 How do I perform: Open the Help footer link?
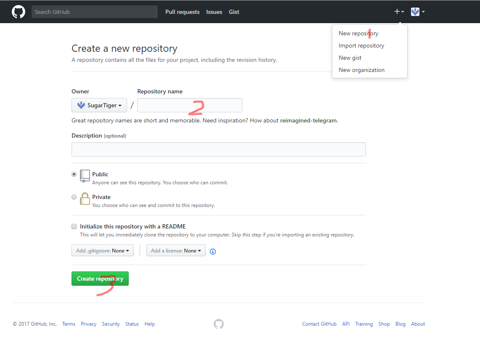[x=150, y=324]
